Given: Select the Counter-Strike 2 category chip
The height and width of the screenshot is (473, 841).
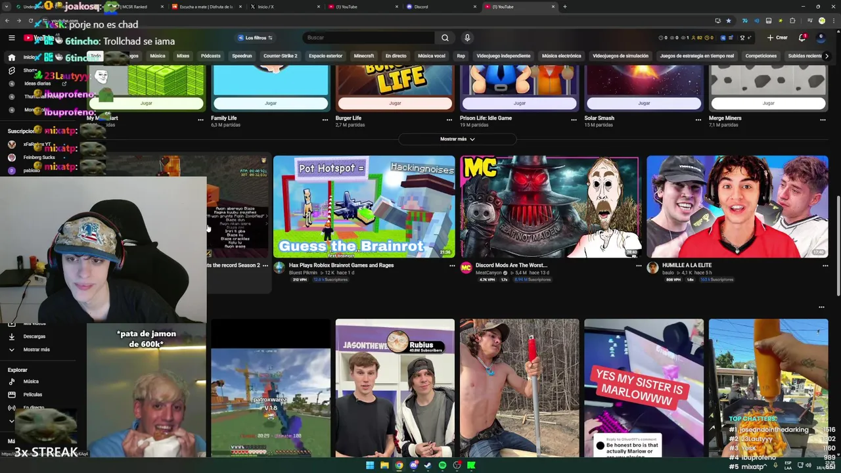Looking at the screenshot, I should (281, 56).
